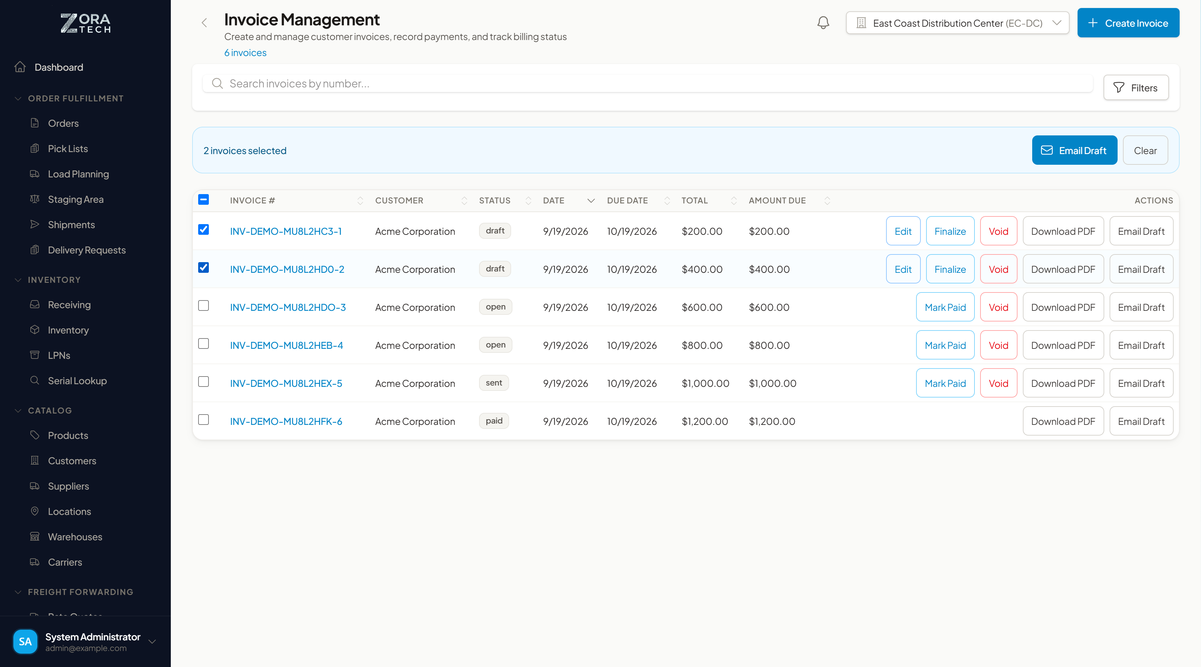The height and width of the screenshot is (667, 1201).
Task: Click the Inventory box icon
Action: [34, 329]
